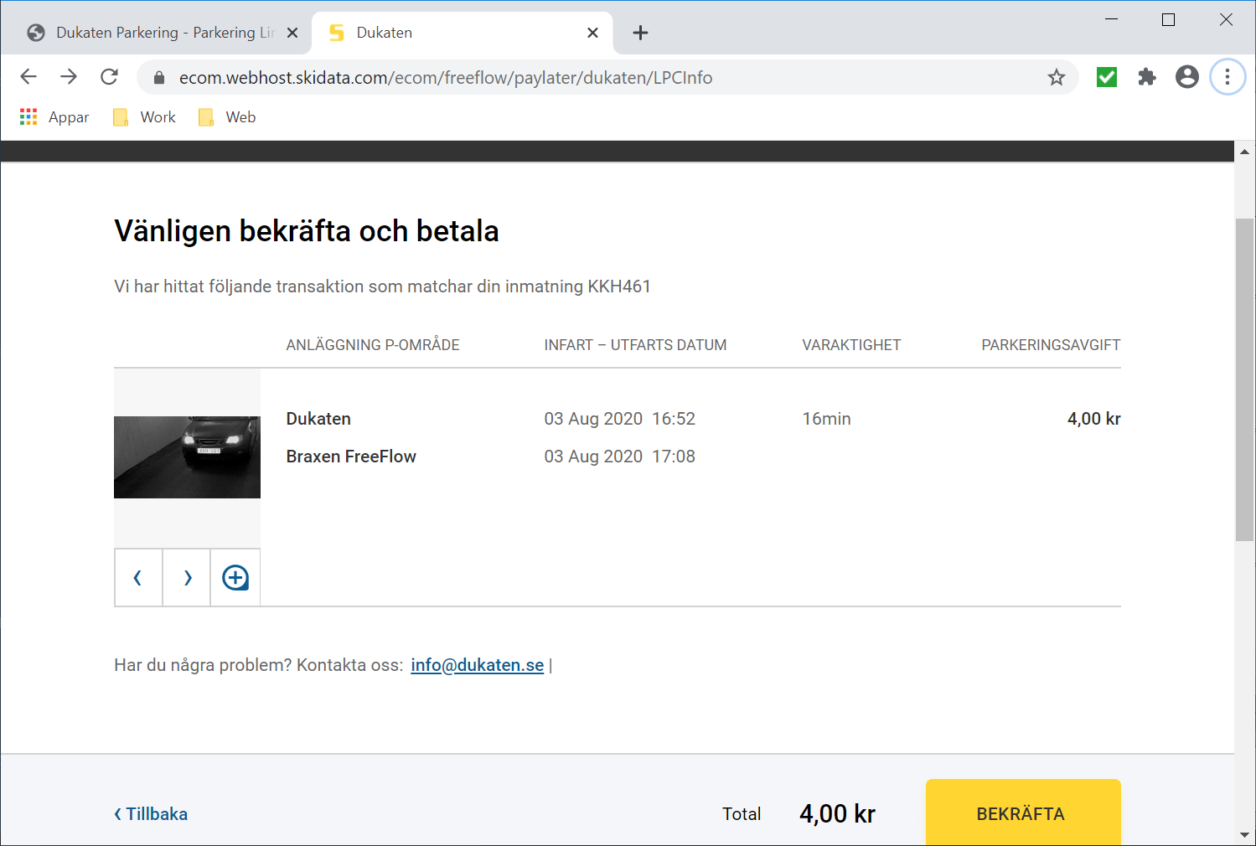1256x846 pixels.
Task: Show previous car photo
Action: tap(138, 577)
